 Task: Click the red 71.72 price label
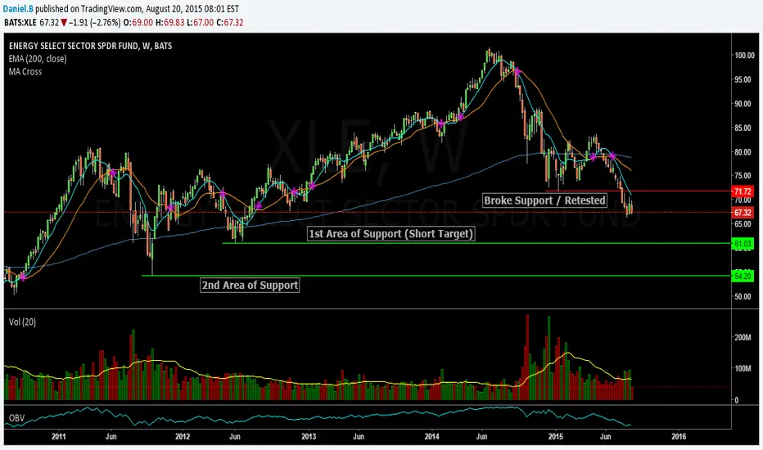point(743,191)
